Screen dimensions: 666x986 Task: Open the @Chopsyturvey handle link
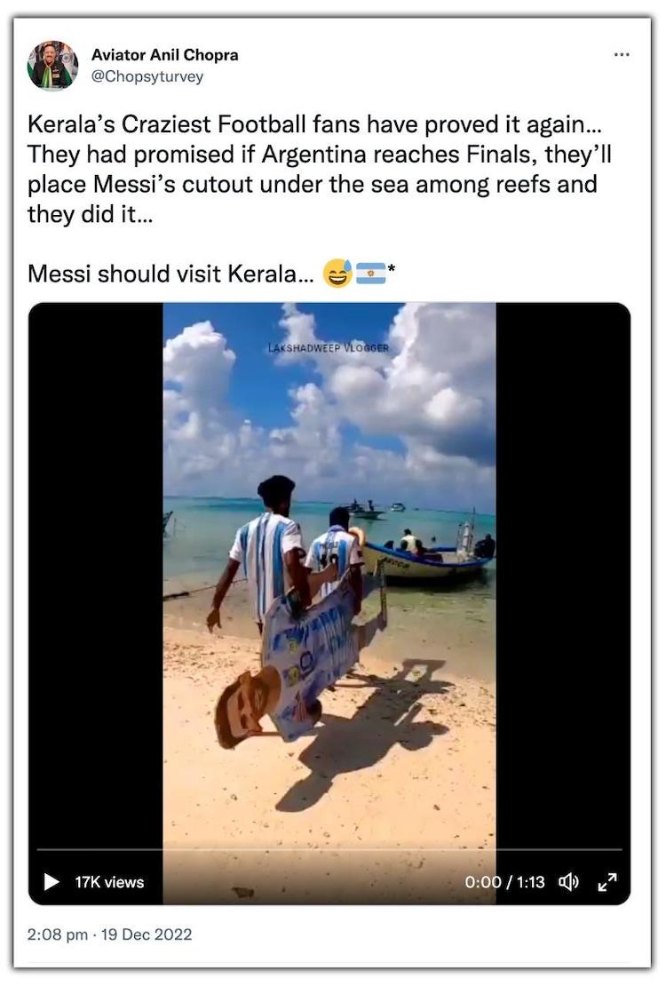click(147, 76)
